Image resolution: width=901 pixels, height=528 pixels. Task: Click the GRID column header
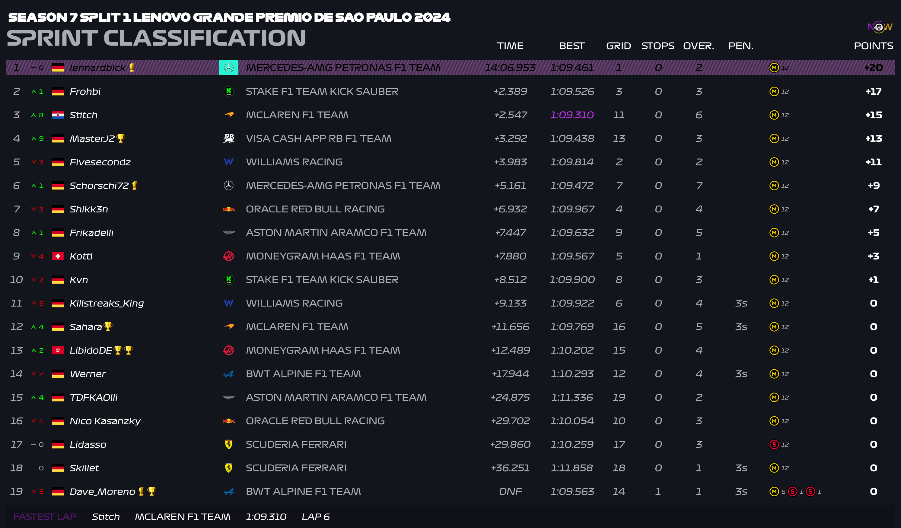(x=619, y=46)
